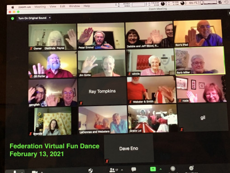Select Ron's iPad video tile

coord(198,33)
